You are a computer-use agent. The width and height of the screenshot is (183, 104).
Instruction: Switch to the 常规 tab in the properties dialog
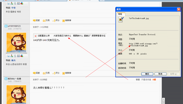(x=121, y=14)
